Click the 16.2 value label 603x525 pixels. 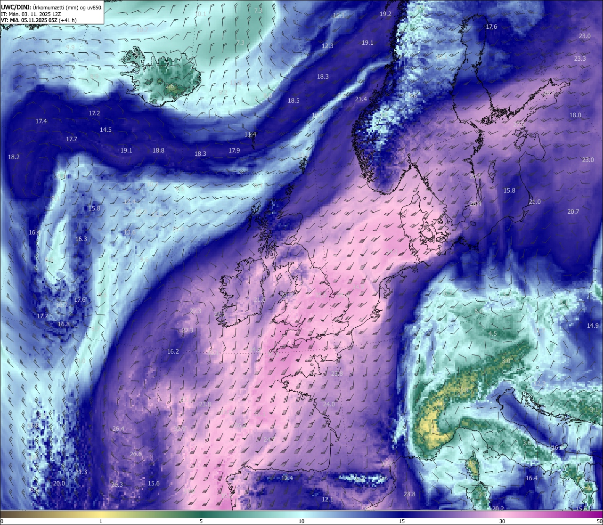click(x=173, y=352)
